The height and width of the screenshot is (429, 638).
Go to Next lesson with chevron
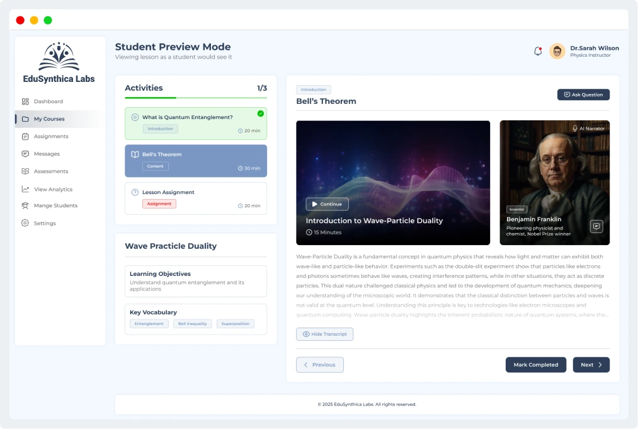(x=591, y=365)
